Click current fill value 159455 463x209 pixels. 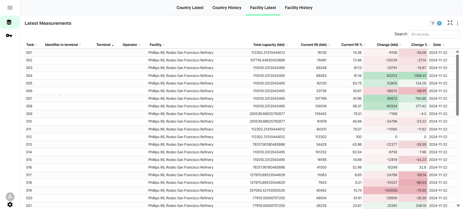pos(321,114)
